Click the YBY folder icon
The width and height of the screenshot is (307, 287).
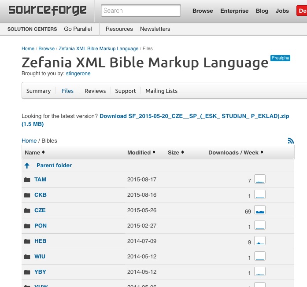(27, 272)
